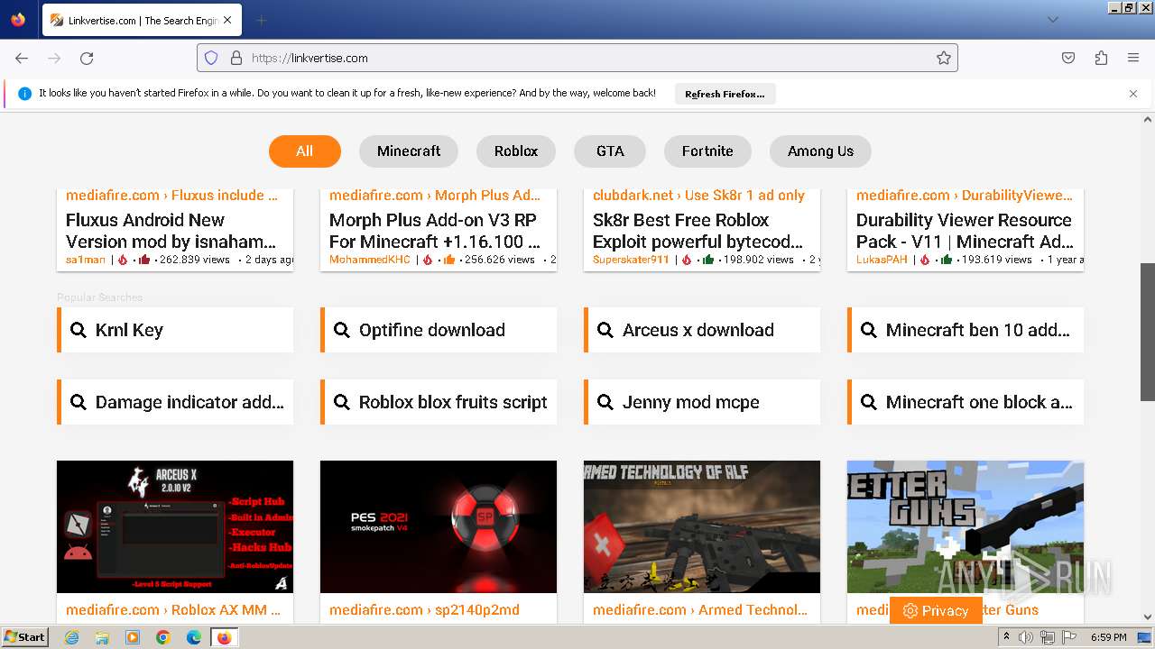Search for Minecraft one block
The width and height of the screenshot is (1155, 649).
tap(966, 402)
